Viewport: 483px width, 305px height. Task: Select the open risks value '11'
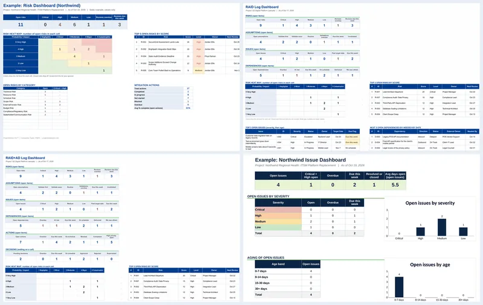21,25
